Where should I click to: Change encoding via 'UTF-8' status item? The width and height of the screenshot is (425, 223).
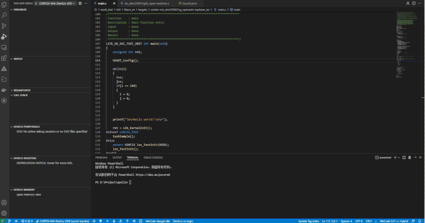pos(358,221)
